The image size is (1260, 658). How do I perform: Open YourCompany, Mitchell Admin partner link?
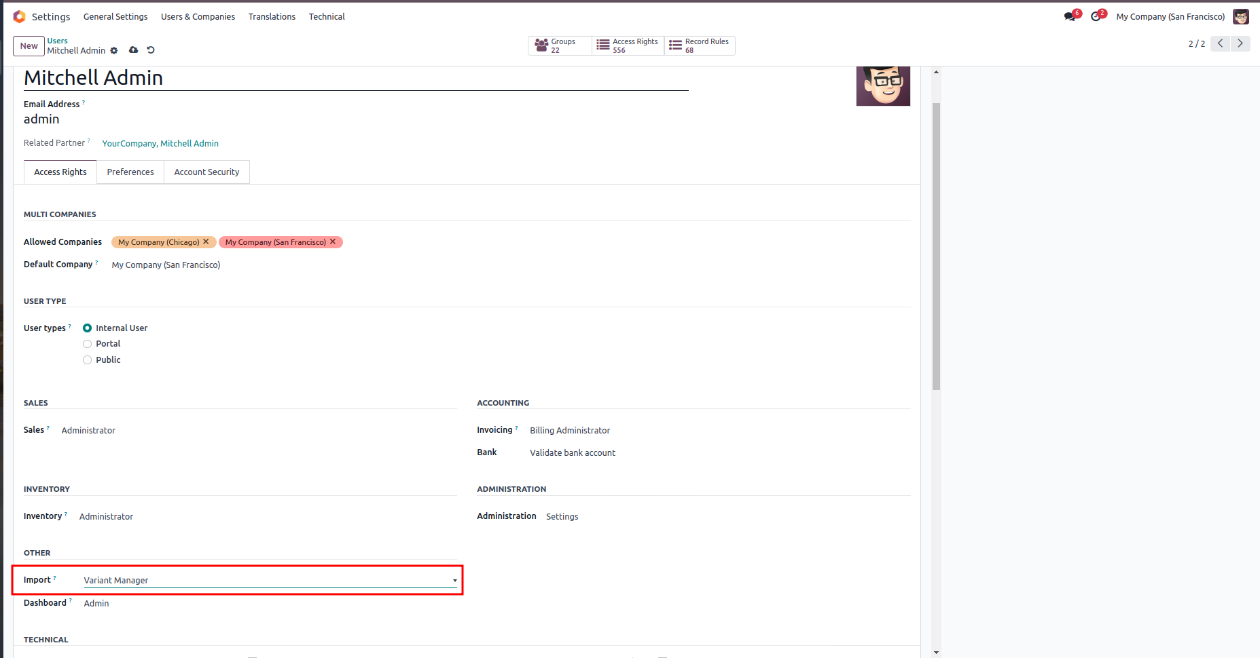click(160, 143)
